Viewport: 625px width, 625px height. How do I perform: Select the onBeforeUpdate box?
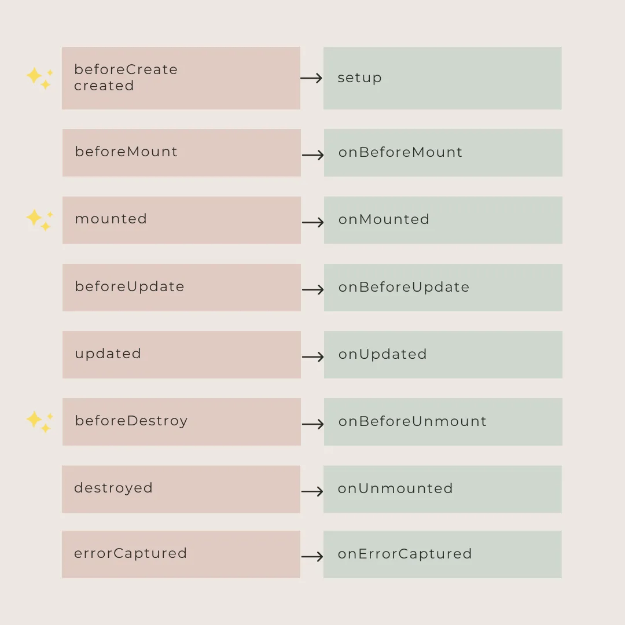click(x=443, y=288)
